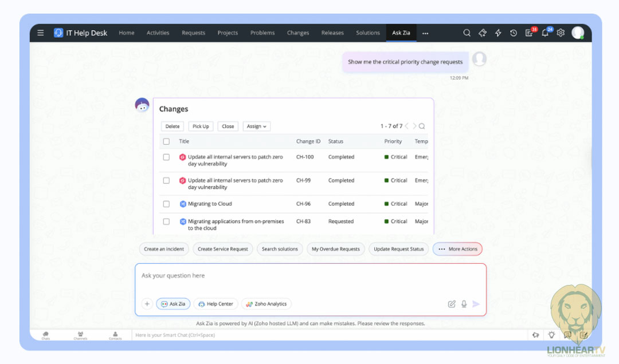Open the More Actions suggestions
The height and width of the screenshot is (364, 619).
(x=457, y=249)
